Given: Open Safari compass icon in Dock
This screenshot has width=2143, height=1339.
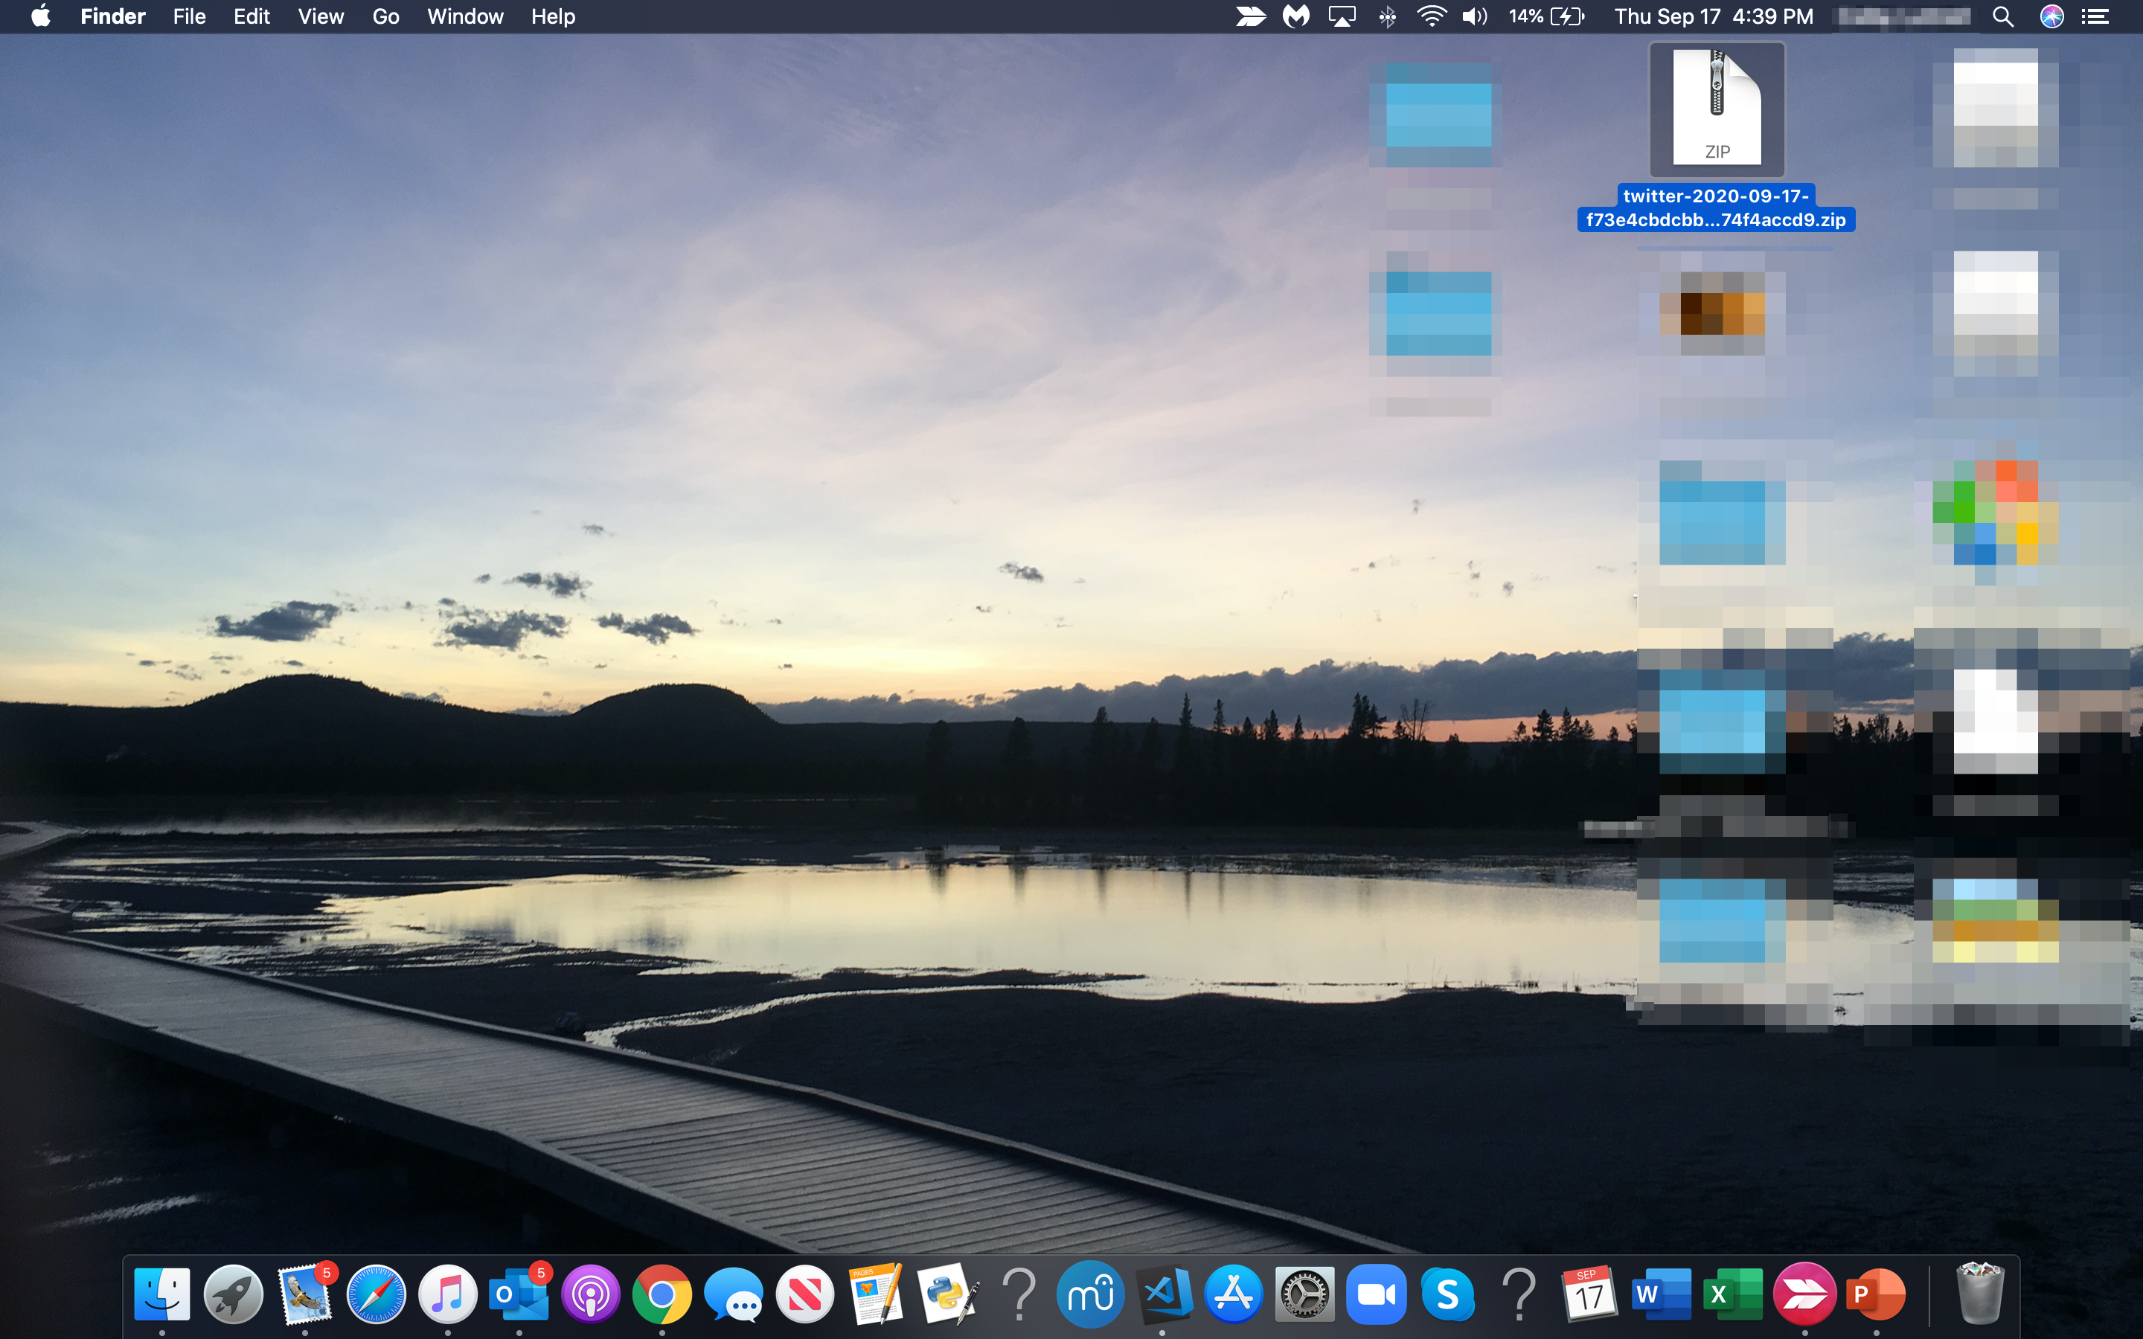Looking at the screenshot, I should tap(377, 1294).
